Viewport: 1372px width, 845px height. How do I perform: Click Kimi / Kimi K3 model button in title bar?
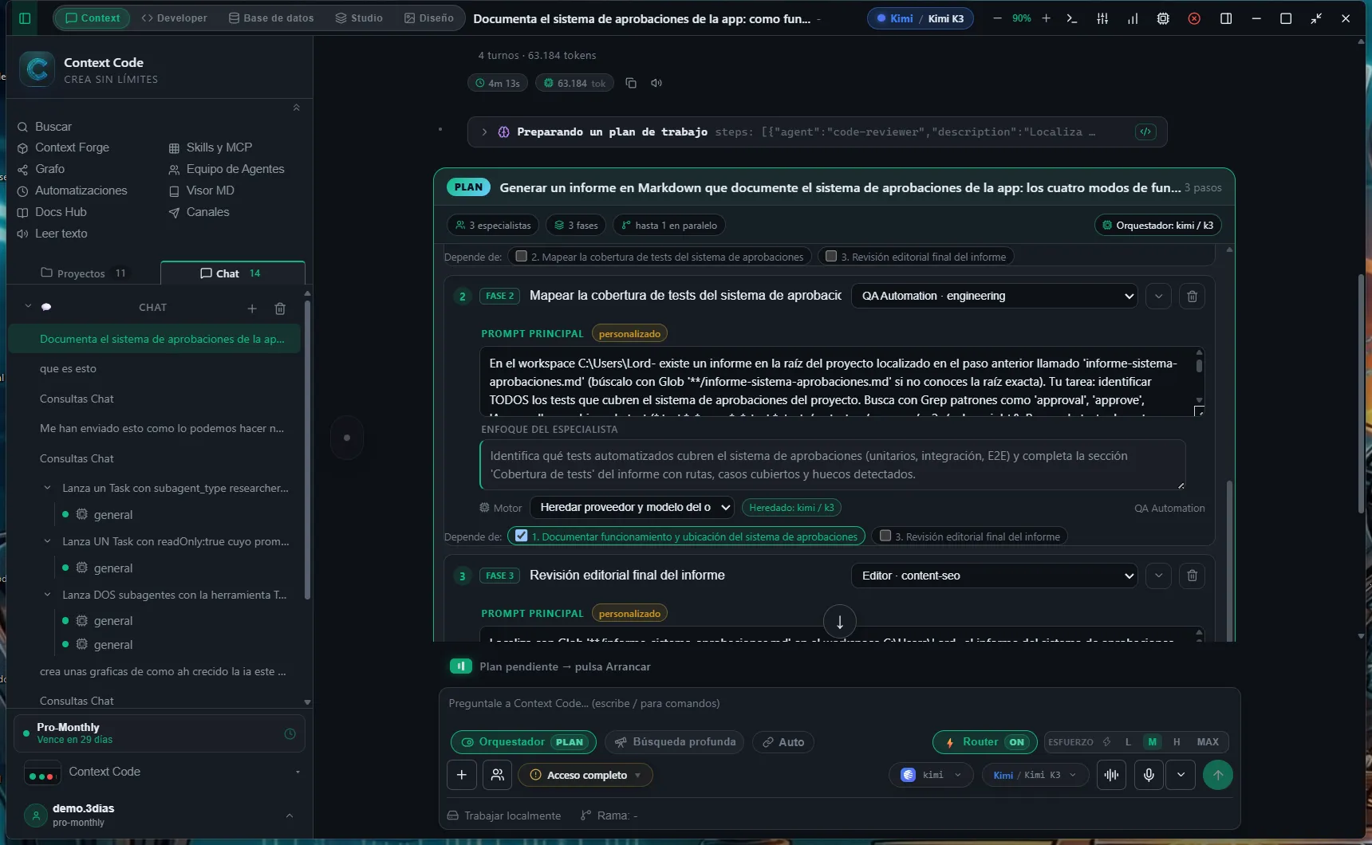coord(921,18)
